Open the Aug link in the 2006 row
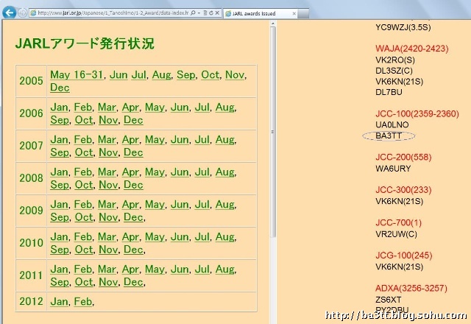The image size is (471, 324). tap(224, 107)
